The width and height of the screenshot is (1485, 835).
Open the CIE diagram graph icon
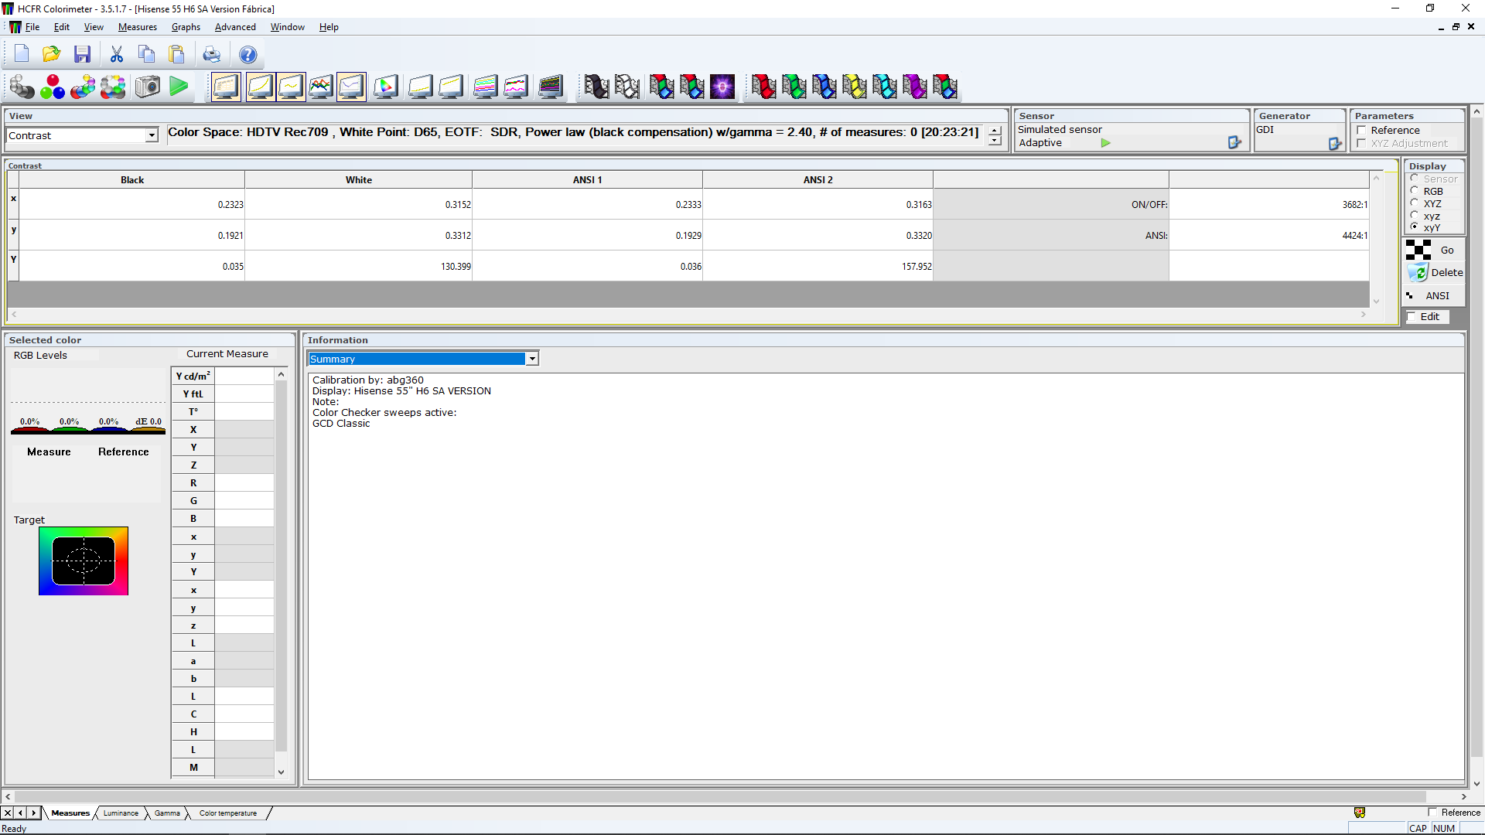386,87
